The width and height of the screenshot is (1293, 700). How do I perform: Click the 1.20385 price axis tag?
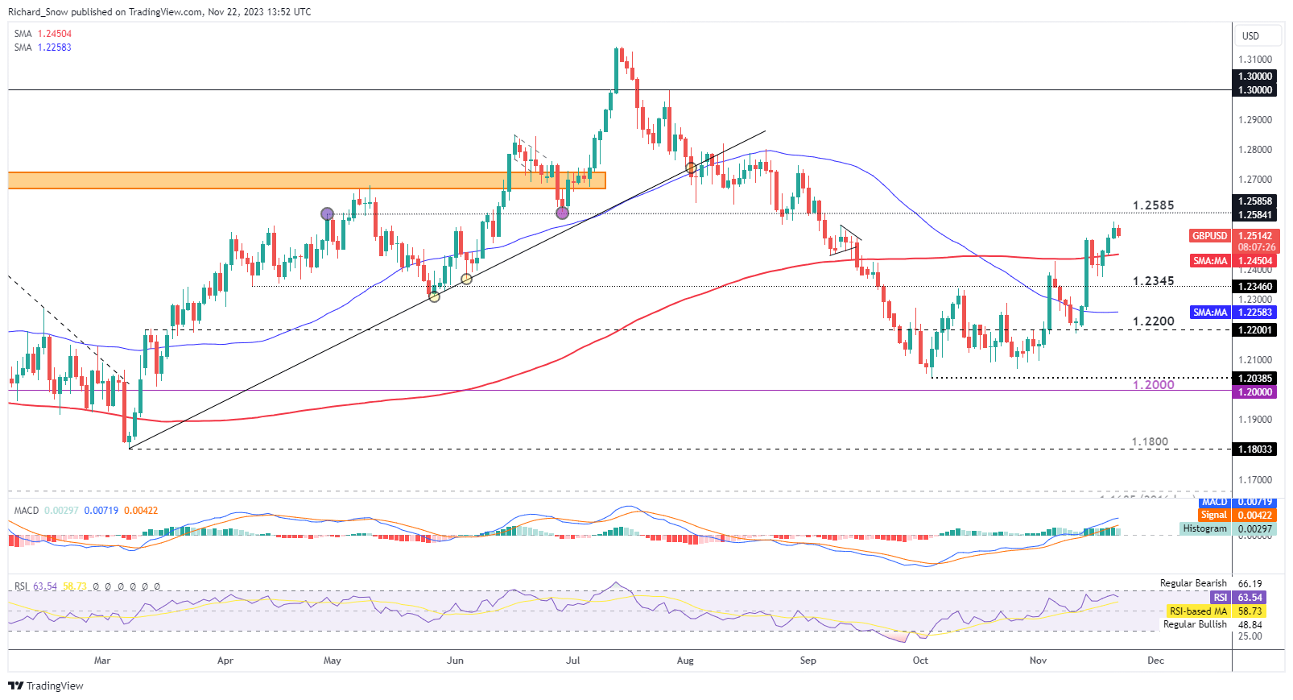tap(1255, 379)
